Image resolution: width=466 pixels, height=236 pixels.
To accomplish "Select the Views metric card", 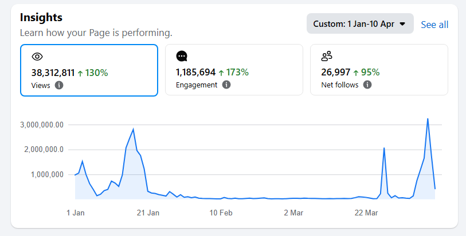I will point(89,70).
